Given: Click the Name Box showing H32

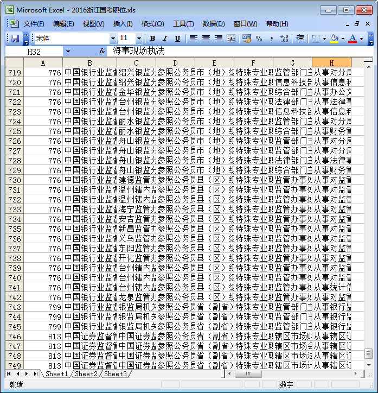Looking at the screenshot, I should tap(34, 52).
